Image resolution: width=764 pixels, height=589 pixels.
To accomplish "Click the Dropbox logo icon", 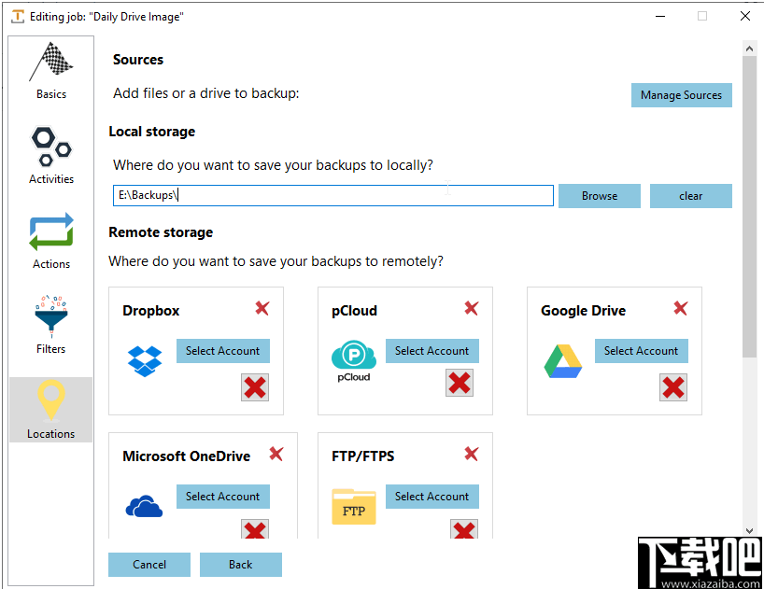I will 144,362.
